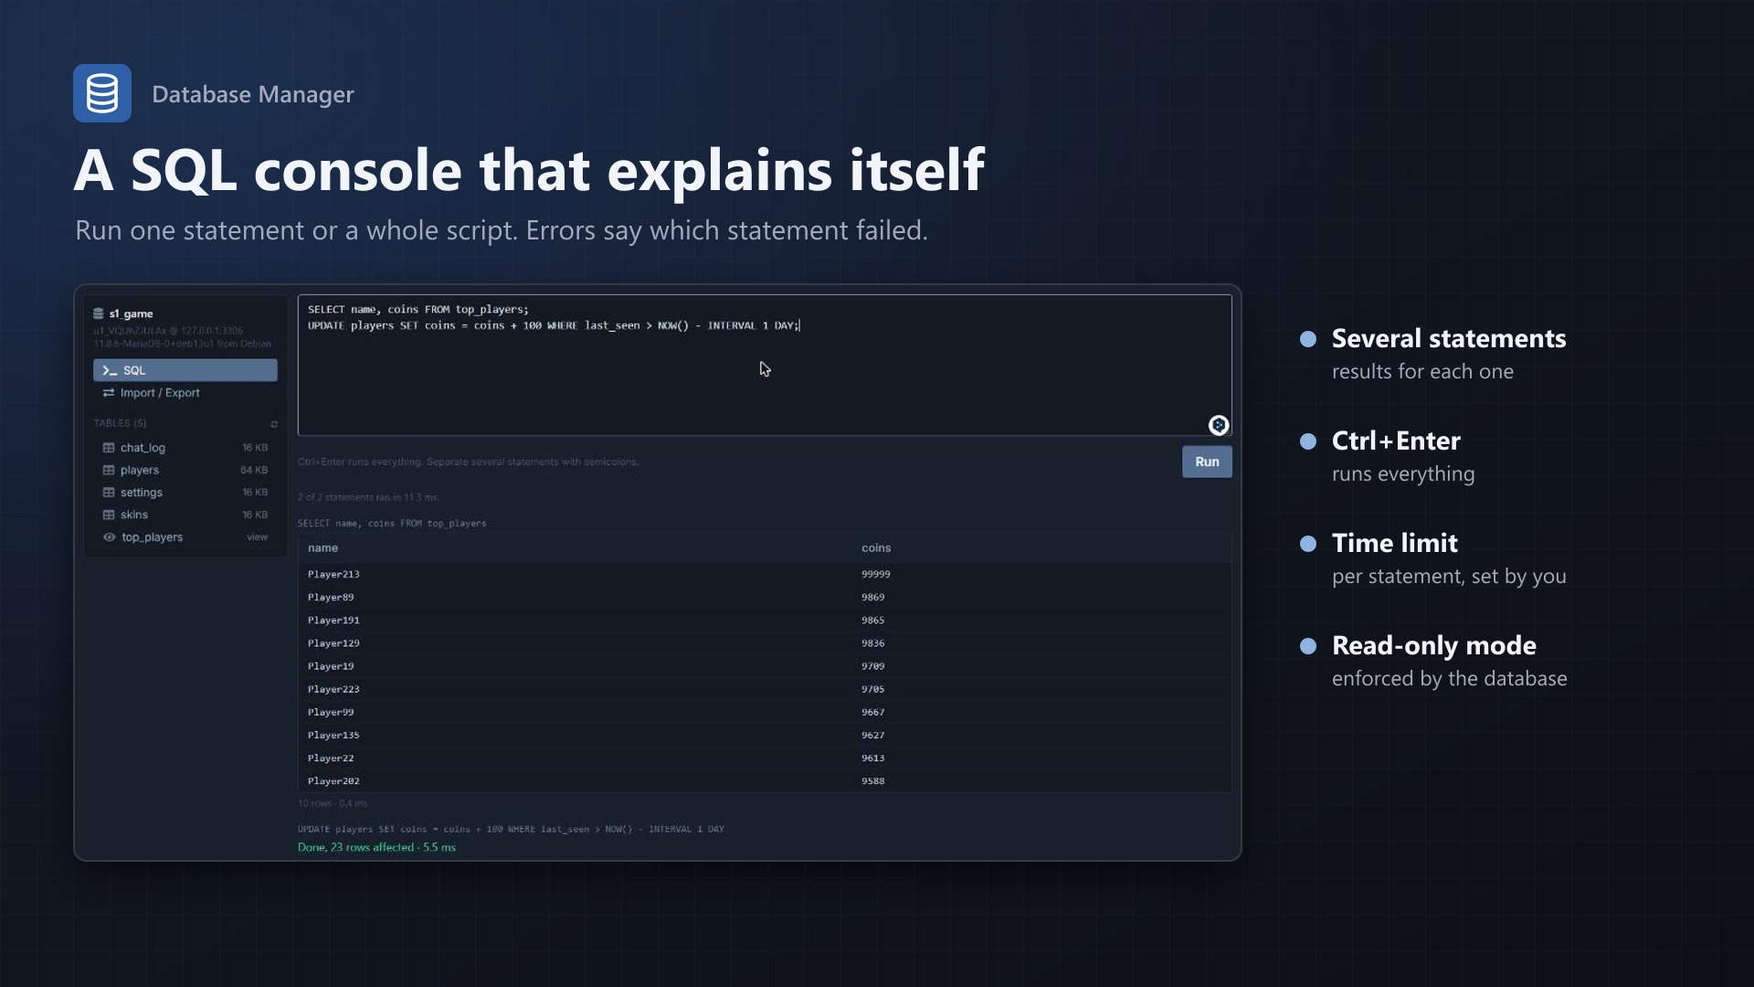Select the Player191 cell

coord(333,621)
